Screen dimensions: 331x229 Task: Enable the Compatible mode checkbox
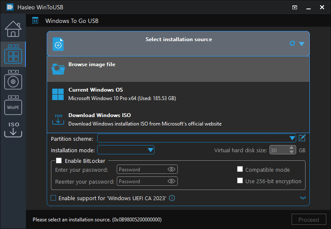click(x=240, y=169)
